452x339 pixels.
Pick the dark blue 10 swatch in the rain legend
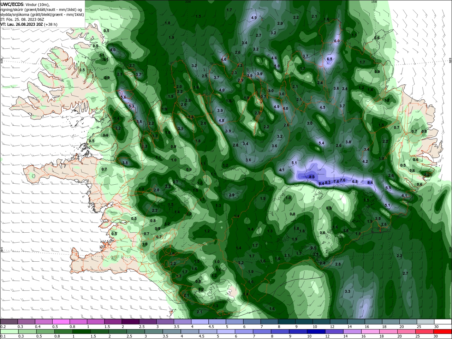pos(315,332)
